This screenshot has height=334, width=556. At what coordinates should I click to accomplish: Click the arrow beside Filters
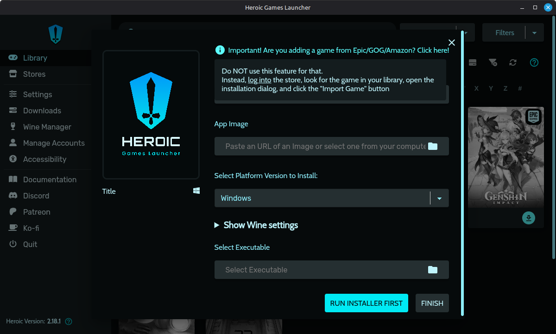(x=535, y=33)
